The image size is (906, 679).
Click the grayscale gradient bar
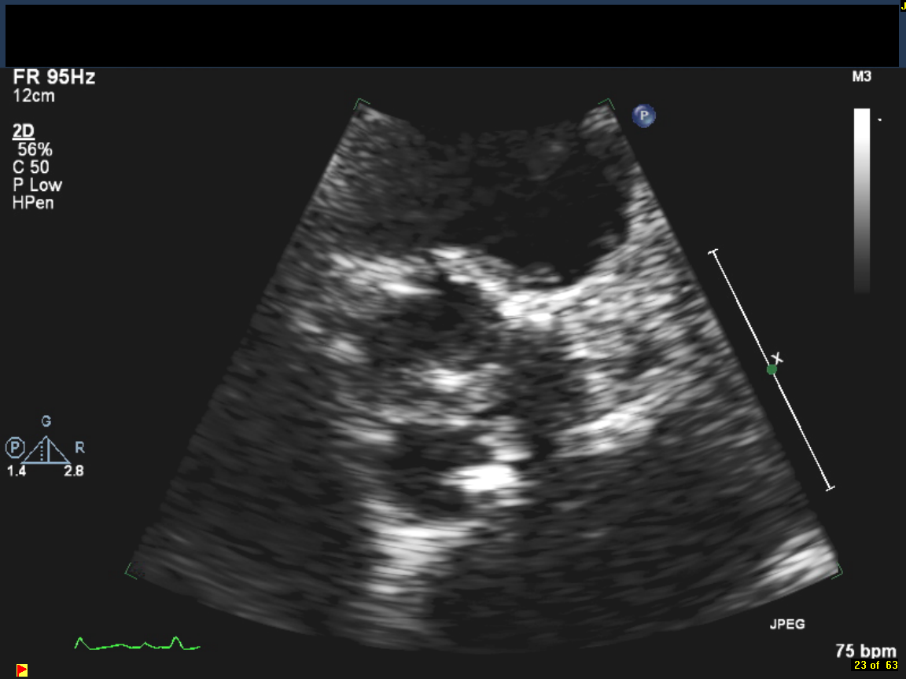click(x=862, y=200)
